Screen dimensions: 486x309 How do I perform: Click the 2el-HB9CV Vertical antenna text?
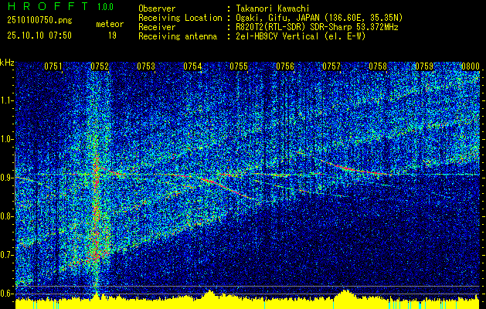[x=301, y=36]
